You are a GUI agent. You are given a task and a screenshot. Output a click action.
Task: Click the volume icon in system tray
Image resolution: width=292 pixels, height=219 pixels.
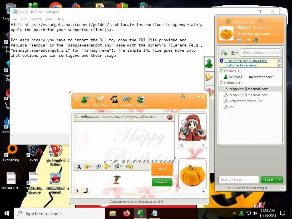[x=255, y=213]
